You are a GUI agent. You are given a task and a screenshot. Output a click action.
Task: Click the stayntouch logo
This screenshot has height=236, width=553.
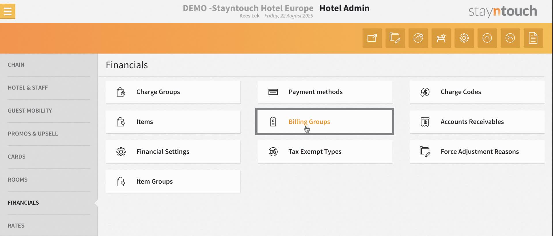tap(503, 12)
